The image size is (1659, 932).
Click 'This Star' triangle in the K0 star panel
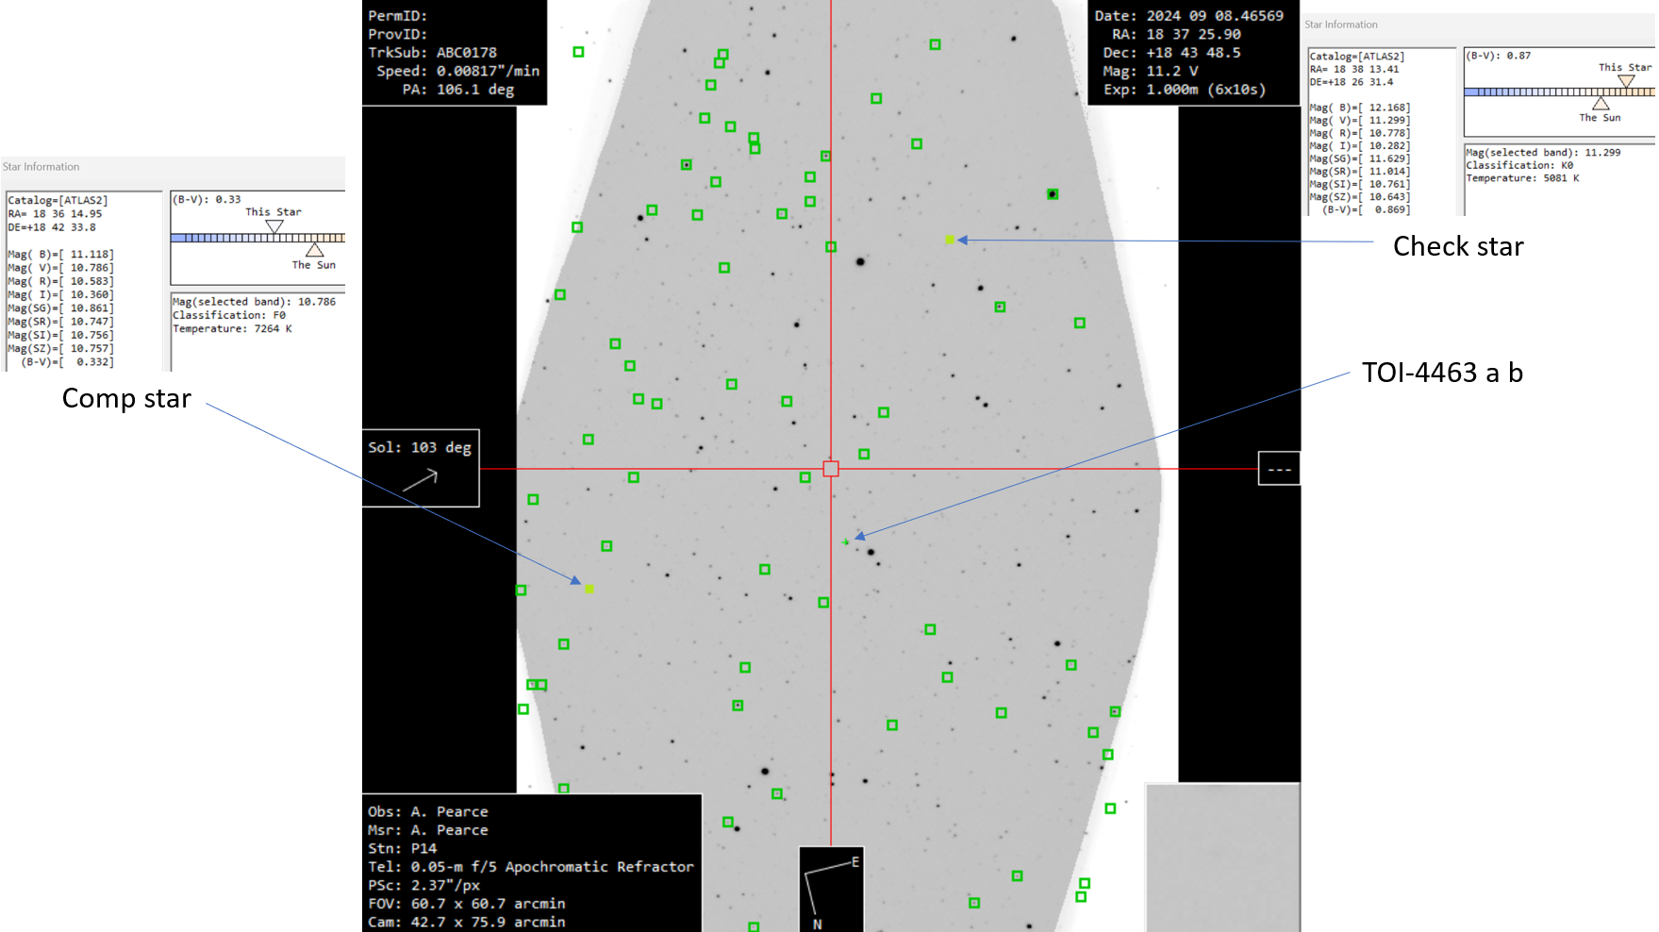click(x=1626, y=81)
